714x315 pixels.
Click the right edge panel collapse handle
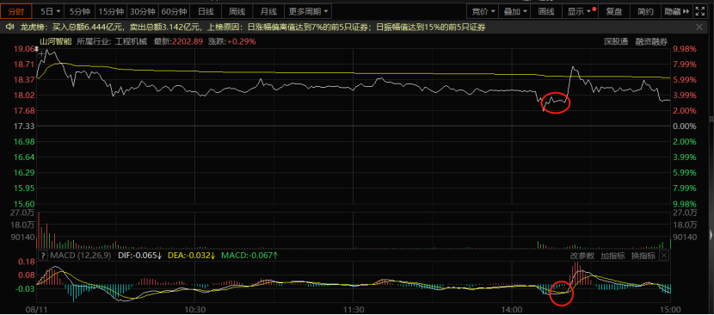711,235
